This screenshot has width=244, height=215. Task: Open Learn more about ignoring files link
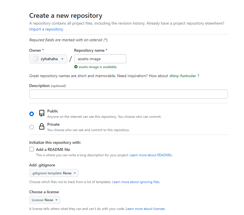(x=136, y=182)
